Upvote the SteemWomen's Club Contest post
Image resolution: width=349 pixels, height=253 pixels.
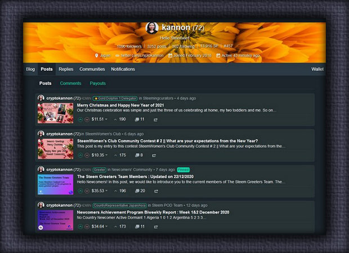click(80, 155)
